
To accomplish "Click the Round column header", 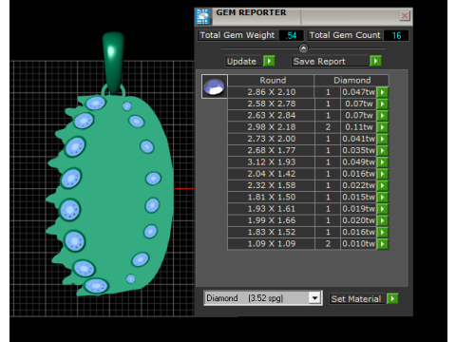I will pyautogui.click(x=271, y=81).
